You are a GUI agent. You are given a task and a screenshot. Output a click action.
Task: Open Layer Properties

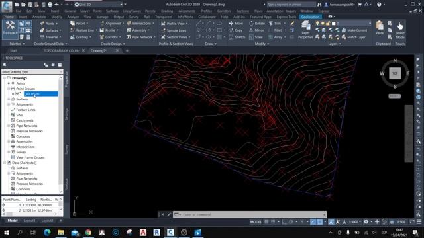[x=305, y=30]
